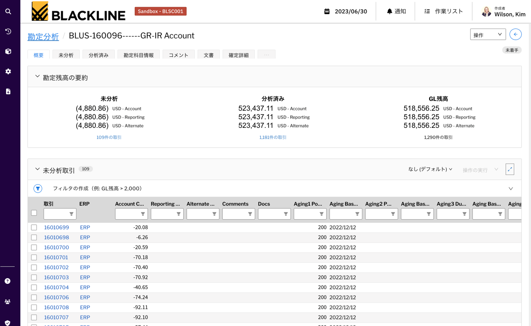Check the box for transaction 16010703
This screenshot has width=531, height=326.
pos(34,277)
